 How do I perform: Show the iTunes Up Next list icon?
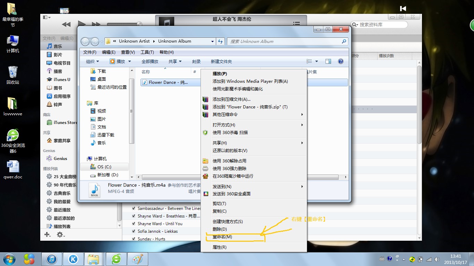point(296,24)
